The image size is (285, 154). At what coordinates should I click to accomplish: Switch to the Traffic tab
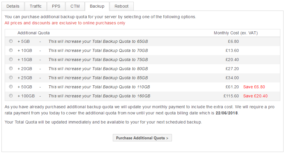click(x=36, y=6)
